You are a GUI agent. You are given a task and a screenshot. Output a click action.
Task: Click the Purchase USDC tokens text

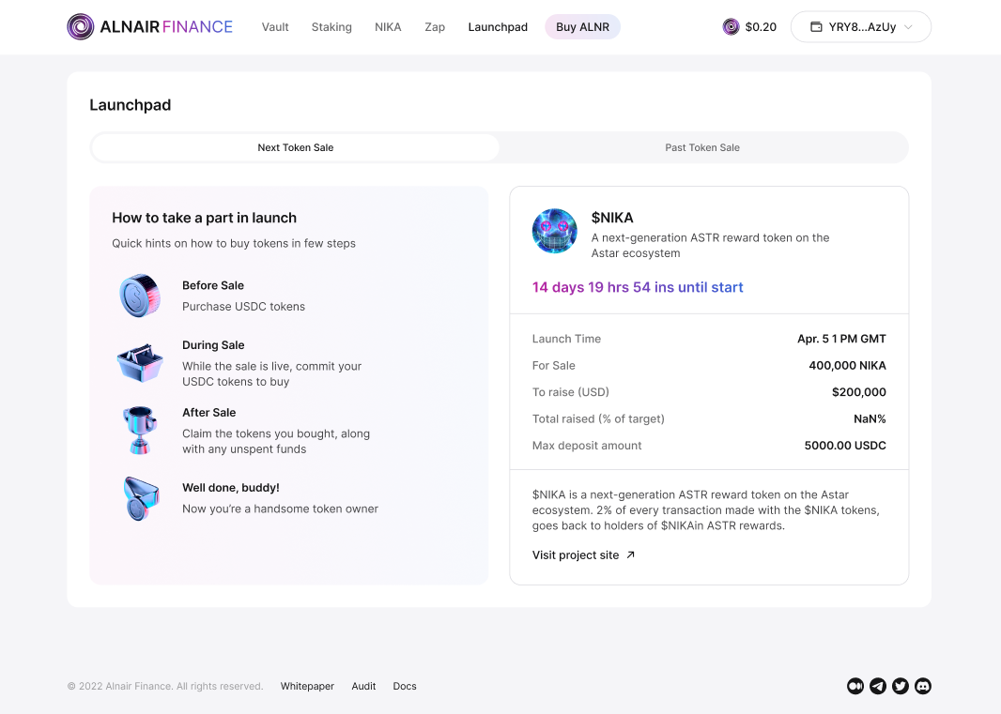point(243,306)
